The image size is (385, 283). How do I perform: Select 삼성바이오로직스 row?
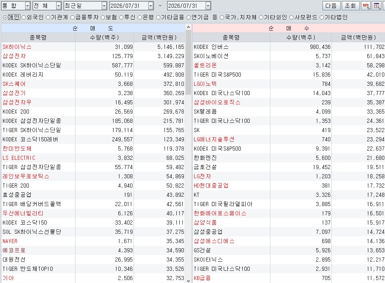(289, 102)
